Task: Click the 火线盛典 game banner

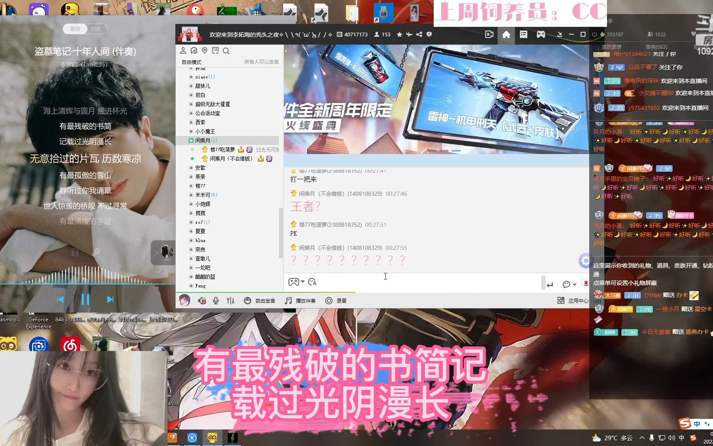Action: [436, 99]
